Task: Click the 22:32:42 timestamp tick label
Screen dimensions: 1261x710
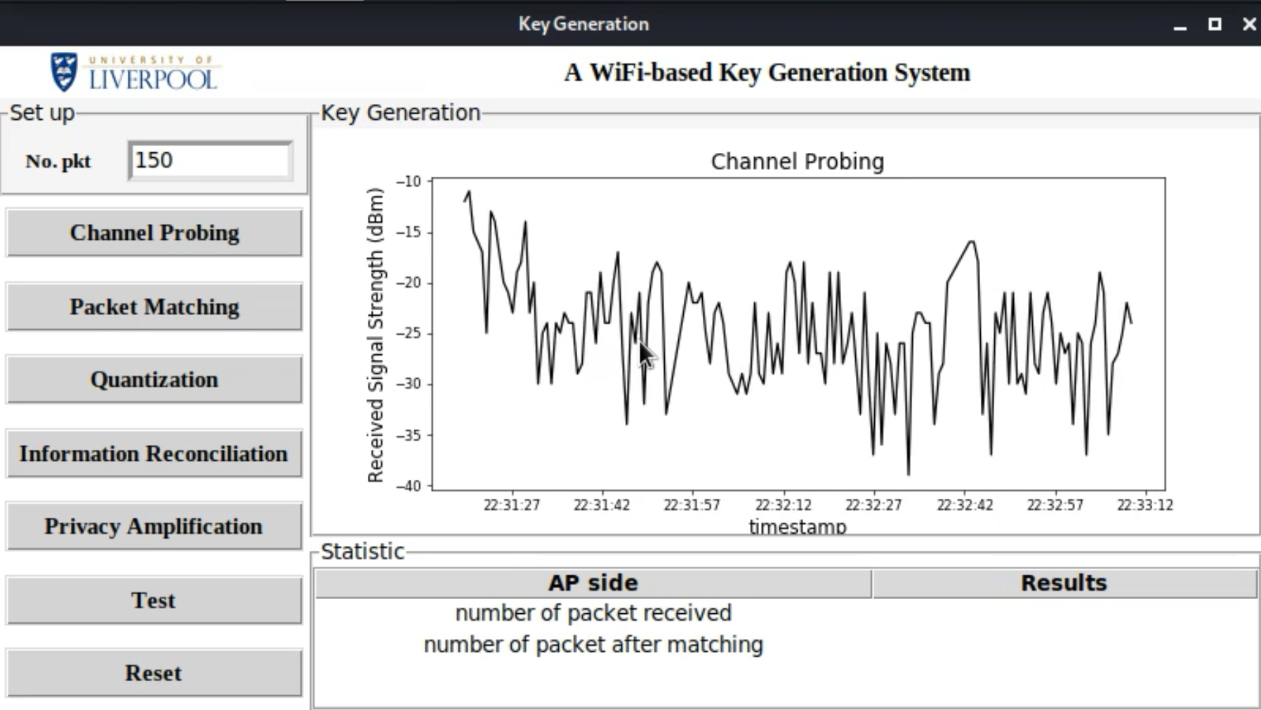Action: tap(965, 505)
